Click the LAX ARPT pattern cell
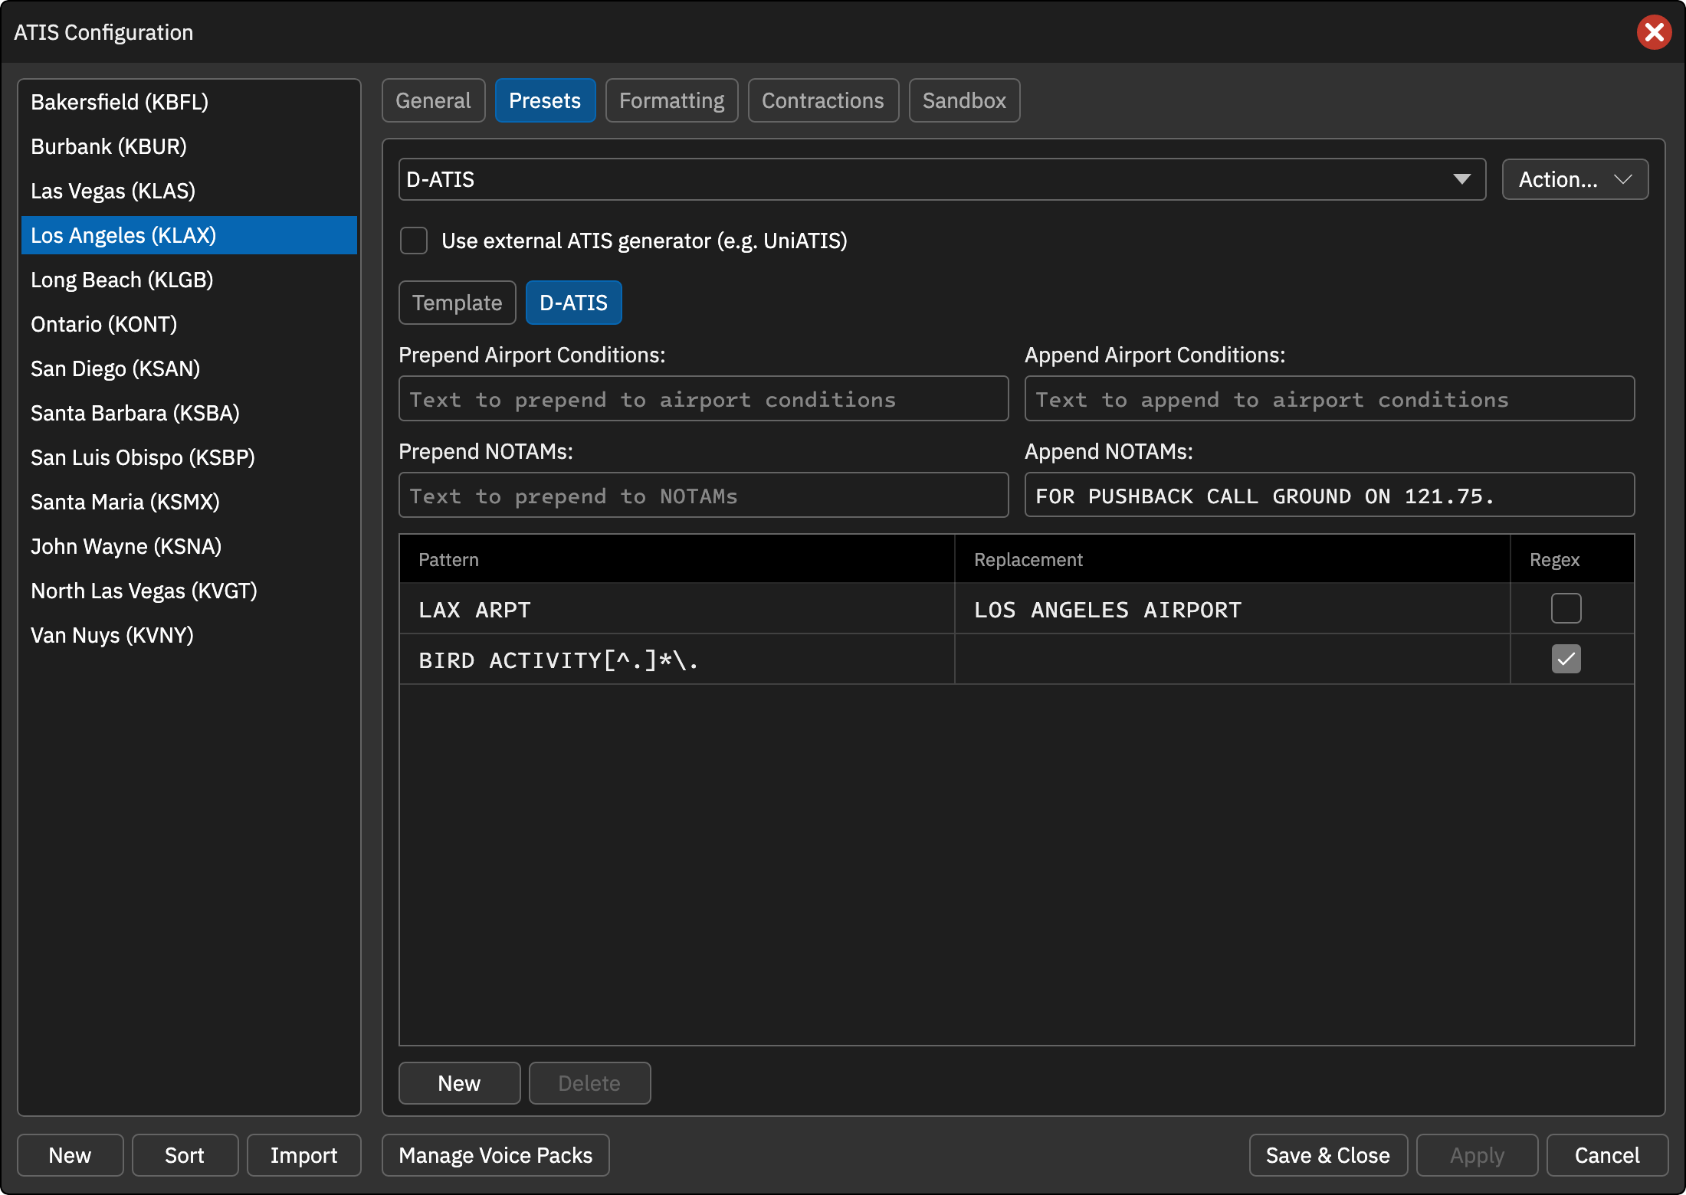 pos(677,609)
